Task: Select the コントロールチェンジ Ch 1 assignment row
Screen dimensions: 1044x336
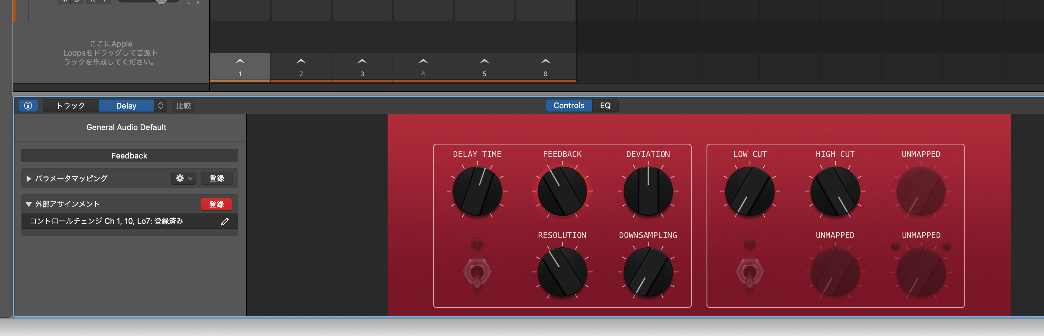Action: [117, 221]
